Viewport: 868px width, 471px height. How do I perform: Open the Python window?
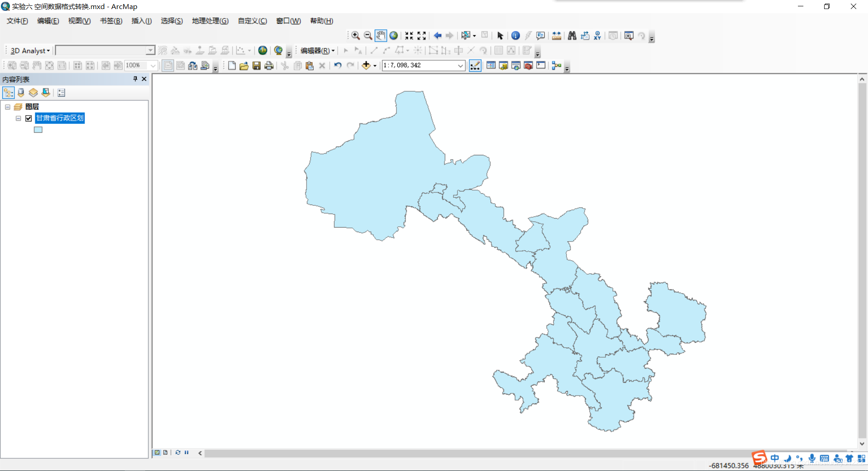[541, 65]
